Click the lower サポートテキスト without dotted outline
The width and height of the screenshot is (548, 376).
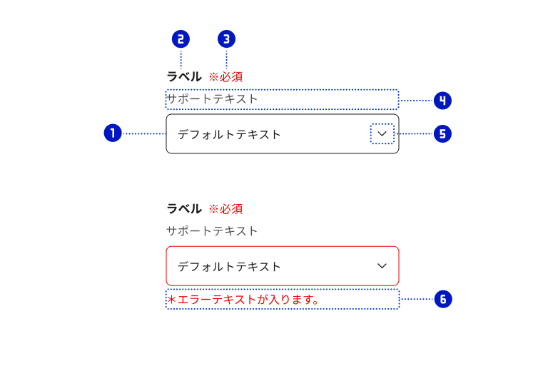(212, 231)
